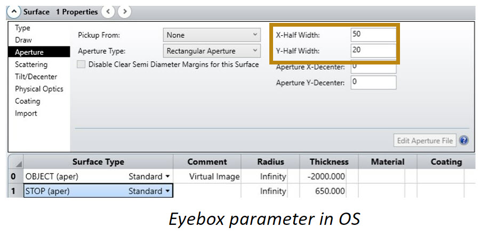Click the Y-Half Width input field

tap(373, 51)
